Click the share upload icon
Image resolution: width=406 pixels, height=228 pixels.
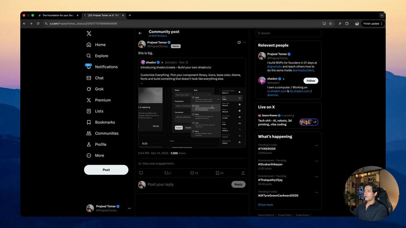pyautogui.click(x=243, y=173)
